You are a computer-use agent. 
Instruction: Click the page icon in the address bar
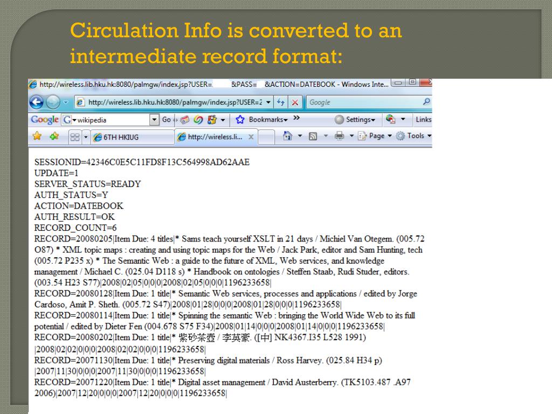click(x=81, y=102)
